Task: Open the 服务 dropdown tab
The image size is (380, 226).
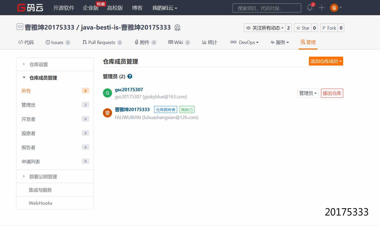Action: point(279,42)
